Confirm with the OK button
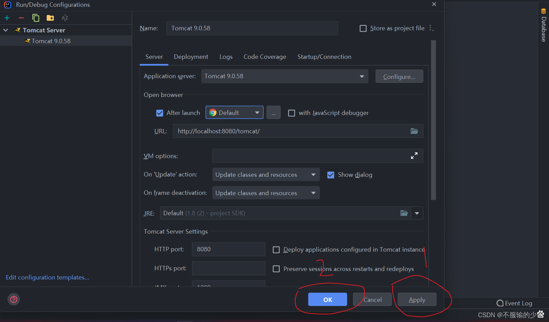The width and height of the screenshot is (549, 322). click(x=327, y=300)
